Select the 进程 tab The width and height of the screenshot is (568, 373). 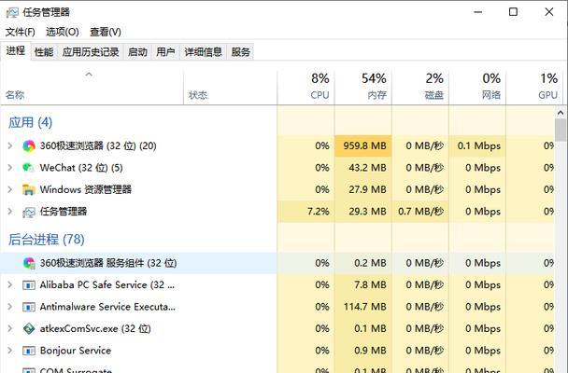click(16, 51)
